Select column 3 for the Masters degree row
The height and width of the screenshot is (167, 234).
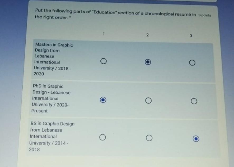pyautogui.click(x=192, y=62)
